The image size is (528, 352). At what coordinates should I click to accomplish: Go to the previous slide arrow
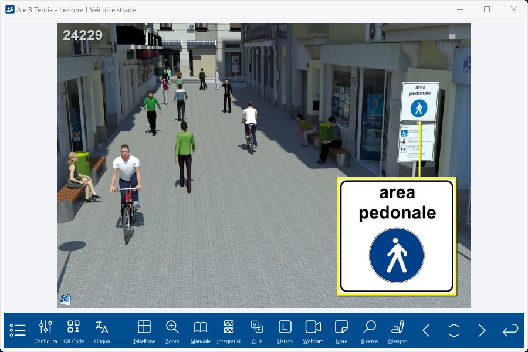pos(427,330)
